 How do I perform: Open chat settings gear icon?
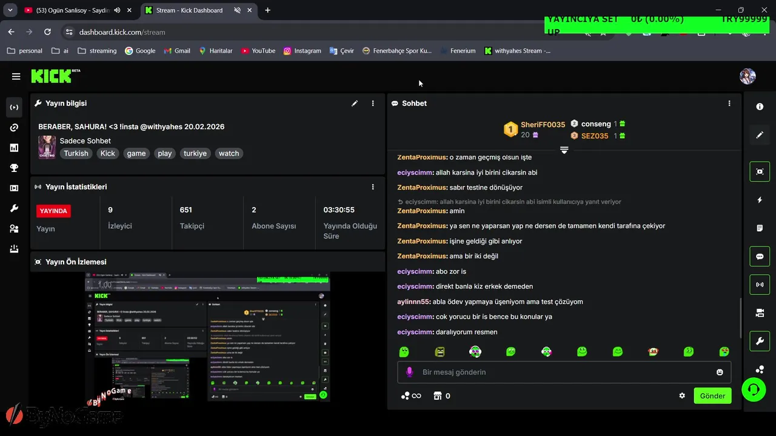pos(682,396)
